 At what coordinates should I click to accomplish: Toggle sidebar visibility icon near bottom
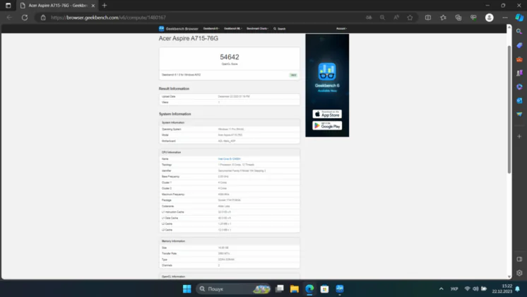tap(519, 260)
